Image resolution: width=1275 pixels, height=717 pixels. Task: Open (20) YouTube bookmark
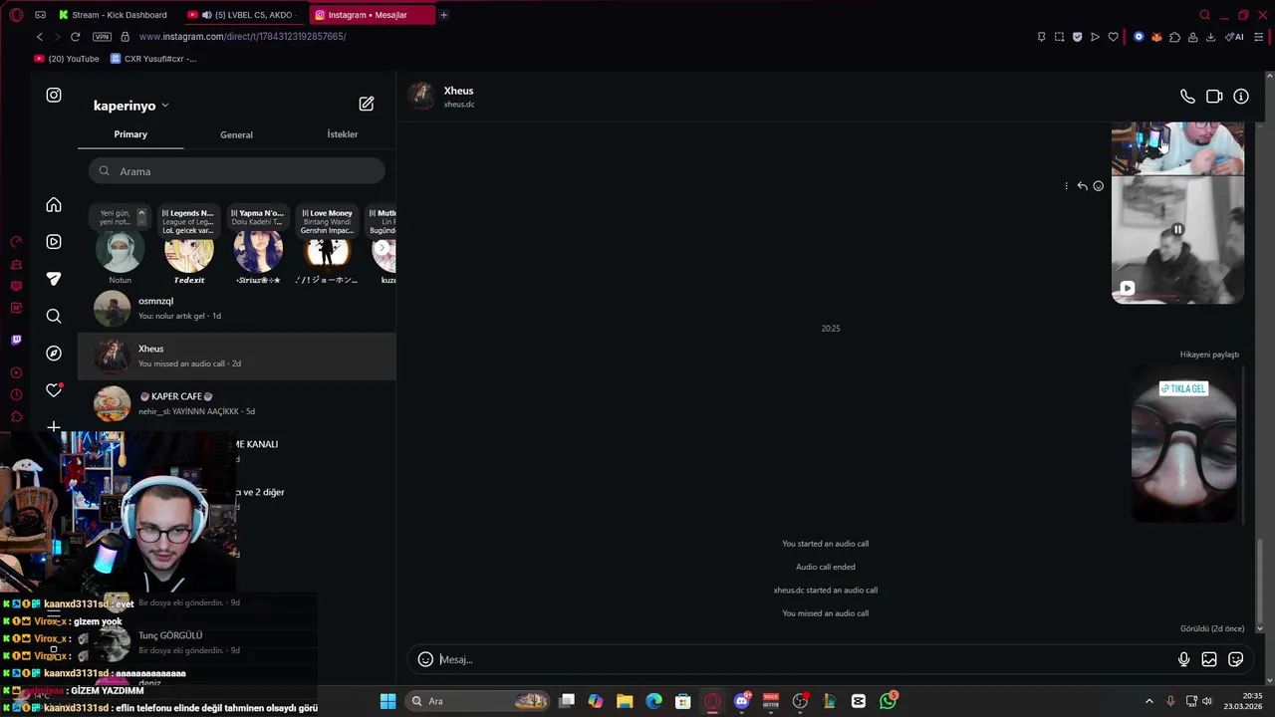[67, 59]
